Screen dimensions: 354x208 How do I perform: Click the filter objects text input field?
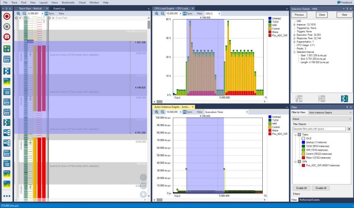tap(319, 129)
